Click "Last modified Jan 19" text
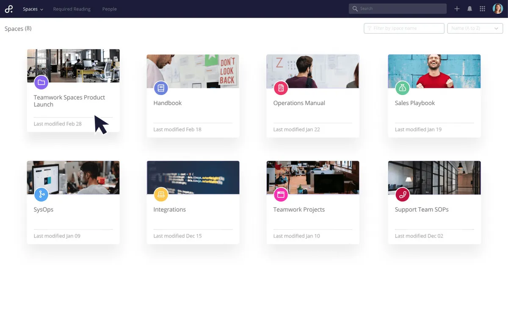Screen dimensions: 508x315 tap(418, 129)
